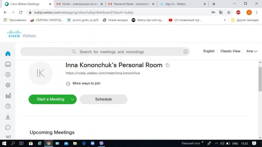Copy Personal Room link icon
The height and width of the screenshot is (147, 262).
click(167, 65)
